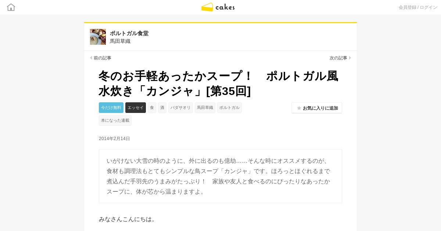Toggle お気に入りに追加 star button

coord(317,108)
